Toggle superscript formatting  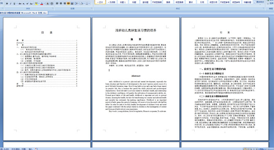tap(28, 4)
